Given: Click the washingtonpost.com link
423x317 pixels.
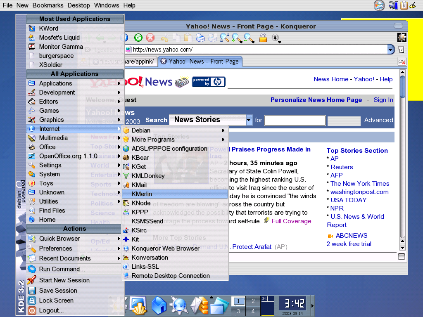Looking at the screenshot, I should pyautogui.click(x=359, y=192).
